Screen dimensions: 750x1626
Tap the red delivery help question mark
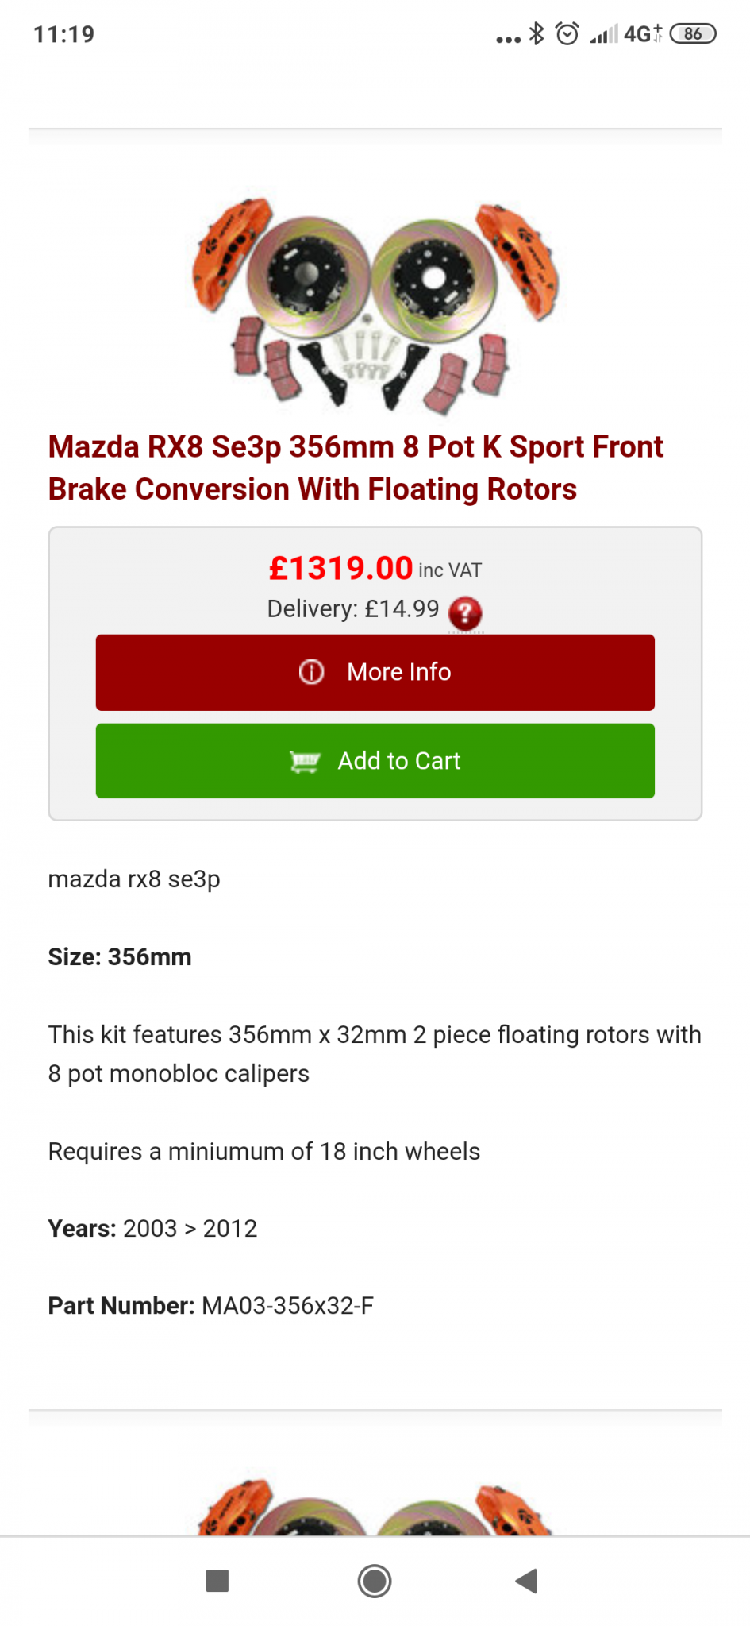pyautogui.click(x=465, y=613)
